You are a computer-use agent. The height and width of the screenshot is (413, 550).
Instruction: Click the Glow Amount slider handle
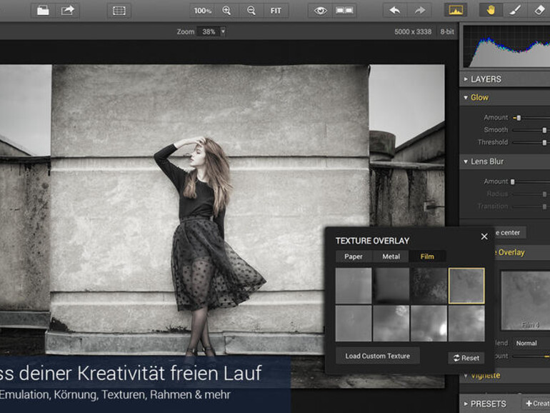[x=519, y=118]
